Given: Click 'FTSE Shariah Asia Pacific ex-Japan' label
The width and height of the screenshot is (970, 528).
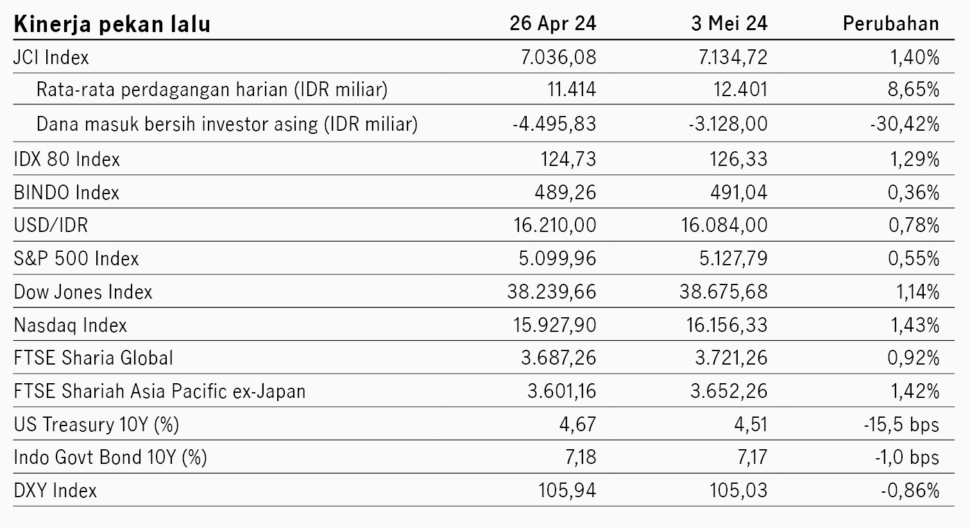Looking at the screenshot, I should pyautogui.click(x=160, y=392).
